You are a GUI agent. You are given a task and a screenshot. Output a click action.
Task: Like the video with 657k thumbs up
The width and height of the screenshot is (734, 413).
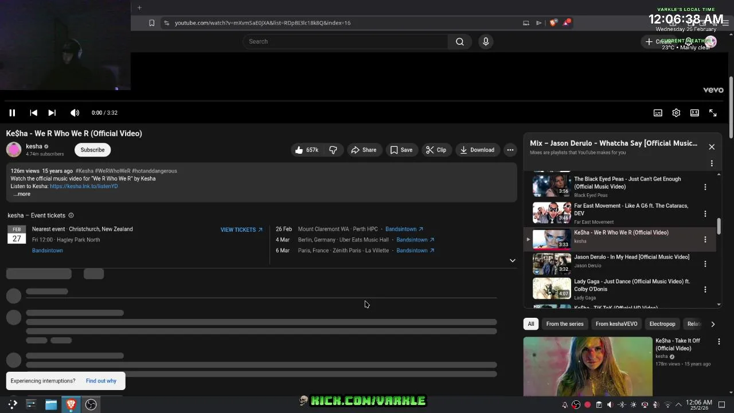306,150
